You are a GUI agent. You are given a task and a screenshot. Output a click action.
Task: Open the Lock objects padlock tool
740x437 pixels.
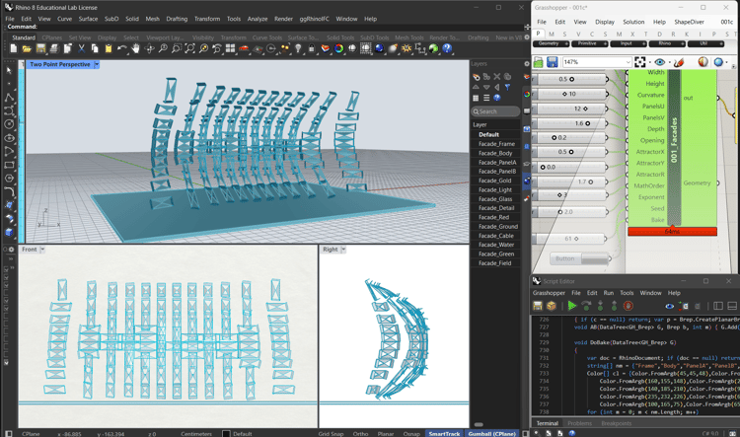(312, 48)
